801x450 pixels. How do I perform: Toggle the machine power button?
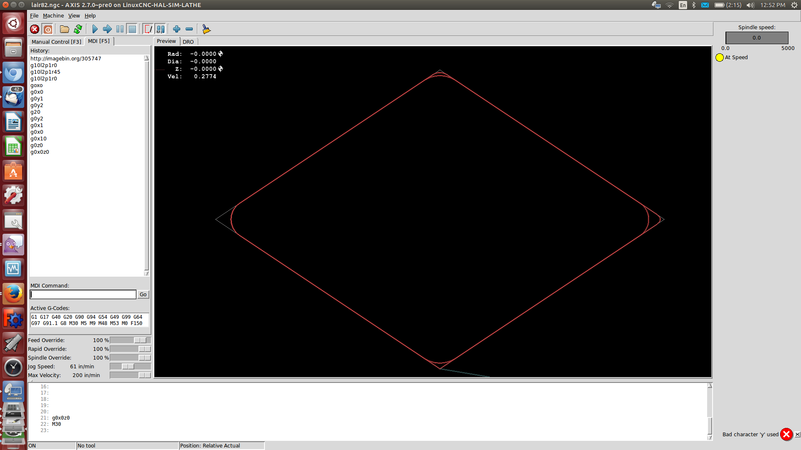pos(48,29)
